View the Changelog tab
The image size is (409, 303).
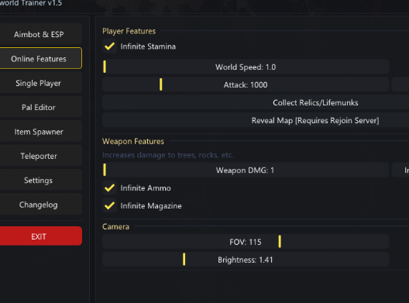point(40,205)
